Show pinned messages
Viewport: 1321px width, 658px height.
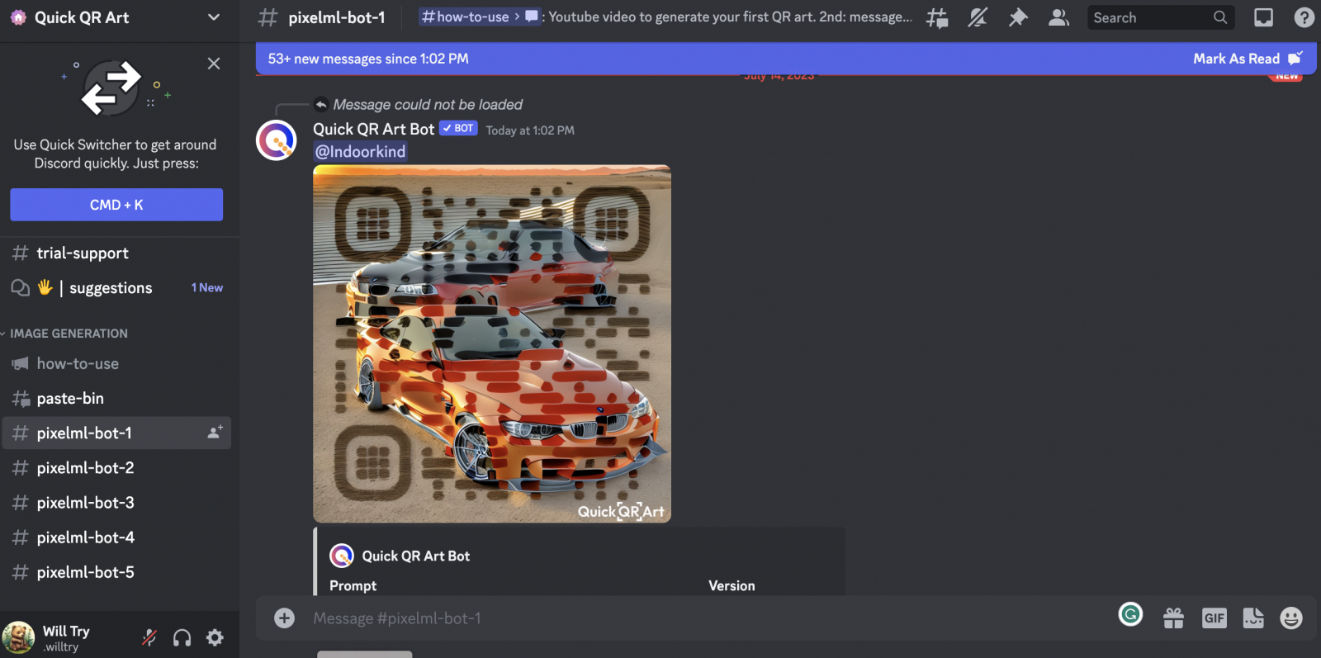(1018, 17)
